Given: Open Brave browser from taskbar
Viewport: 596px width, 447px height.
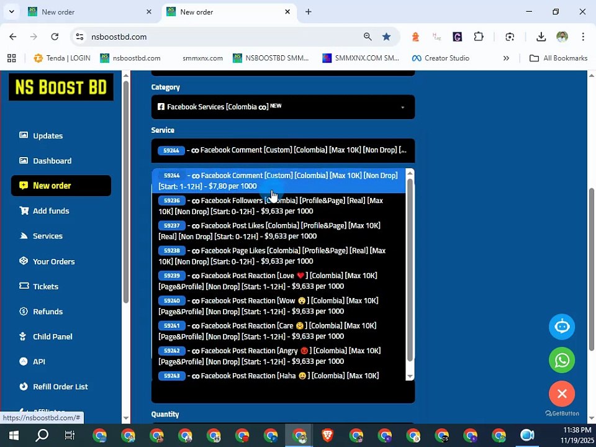Looking at the screenshot, I should pyautogui.click(x=328, y=435).
